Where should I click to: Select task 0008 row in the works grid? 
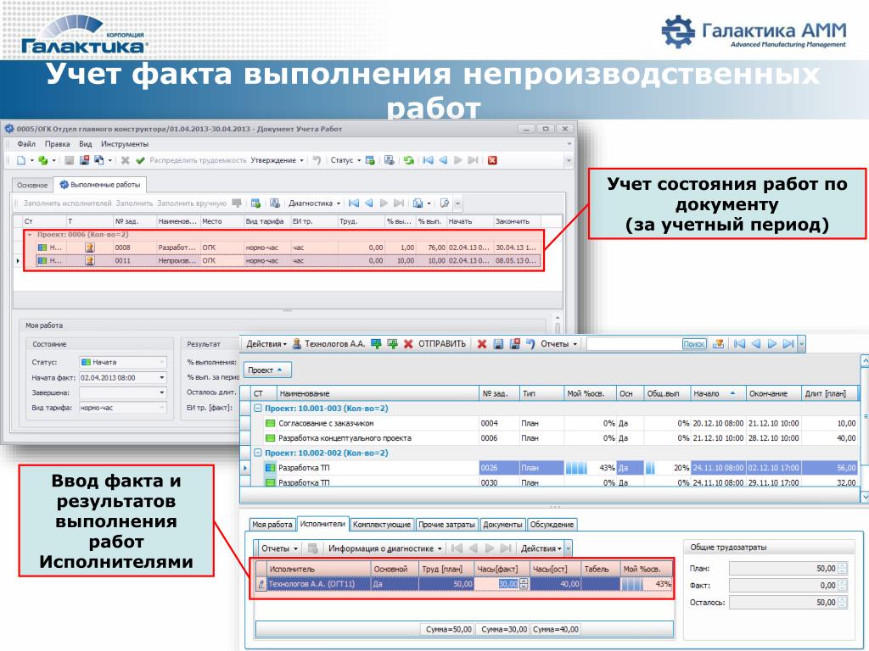(x=288, y=248)
